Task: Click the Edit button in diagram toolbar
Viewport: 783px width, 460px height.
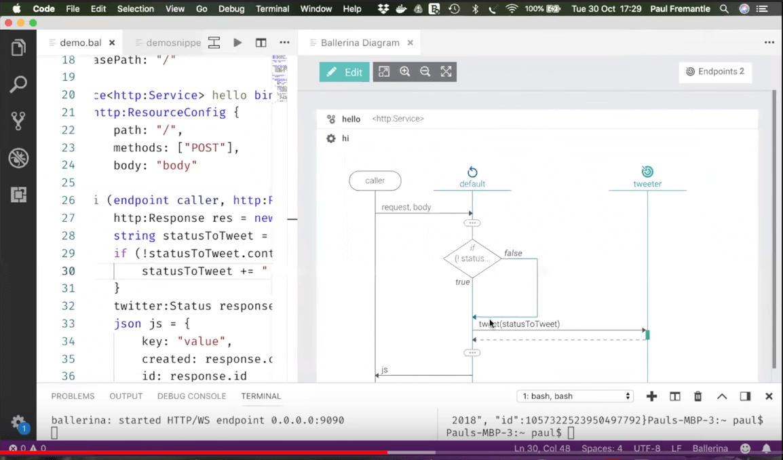Action: (x=345, y=72)
